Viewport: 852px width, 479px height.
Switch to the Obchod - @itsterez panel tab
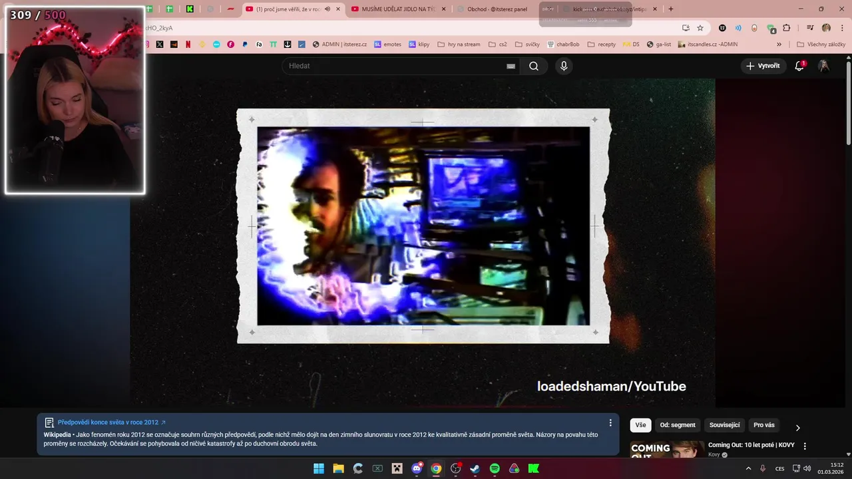(x=497, y=9)
